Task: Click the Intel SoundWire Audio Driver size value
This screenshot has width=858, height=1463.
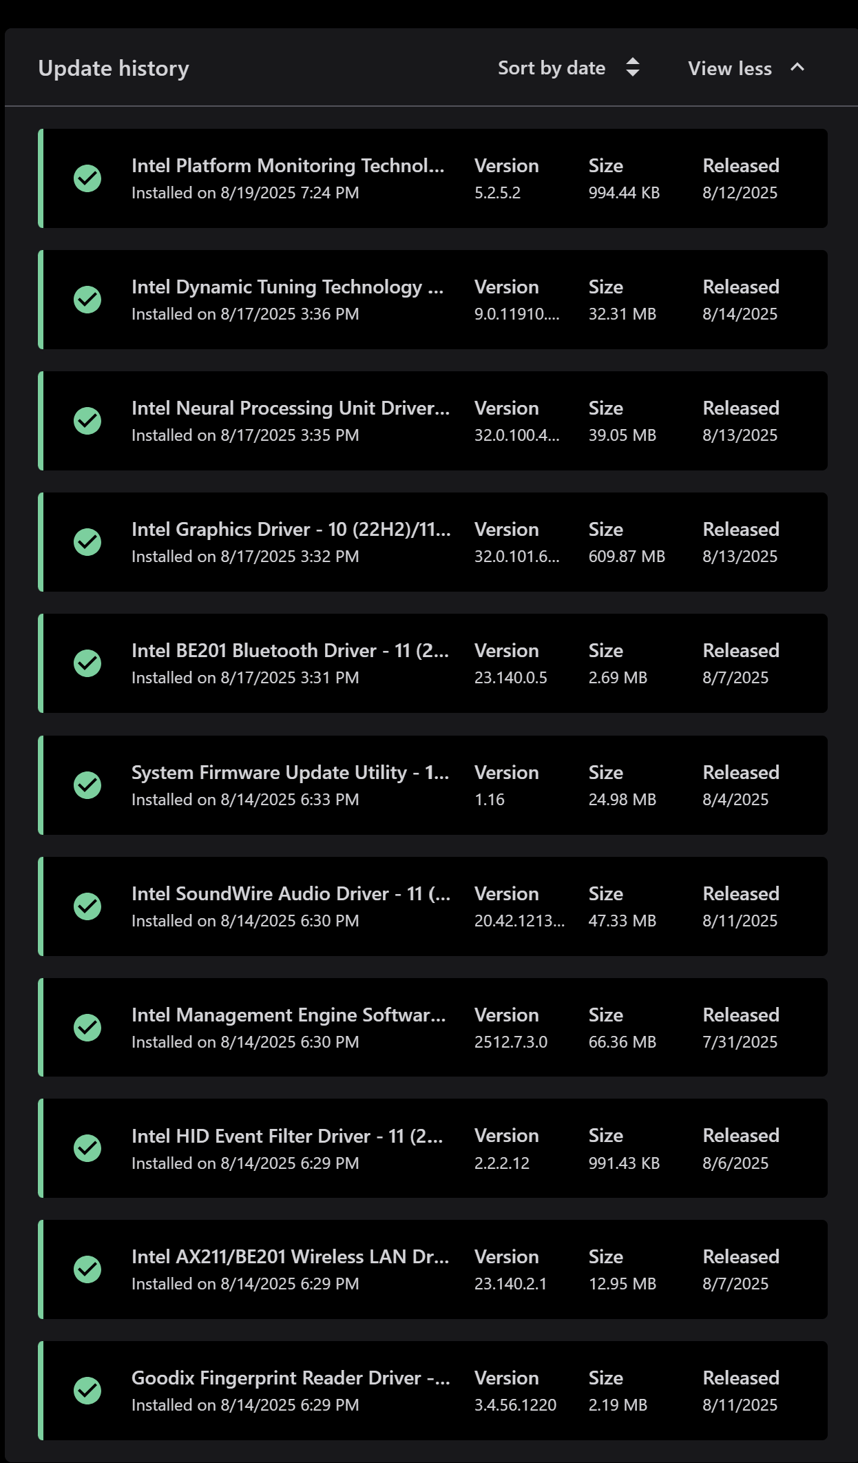Action: (x=622, y=921)
